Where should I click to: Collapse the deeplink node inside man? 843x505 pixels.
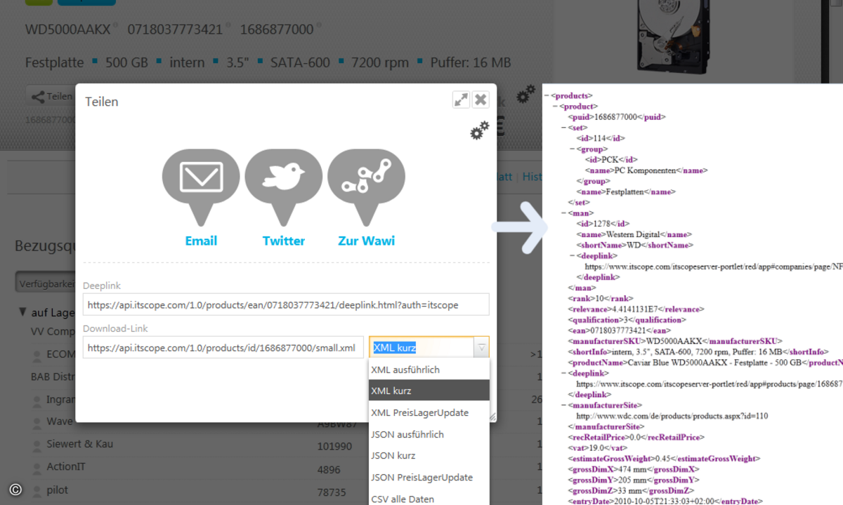pos(573,256)
